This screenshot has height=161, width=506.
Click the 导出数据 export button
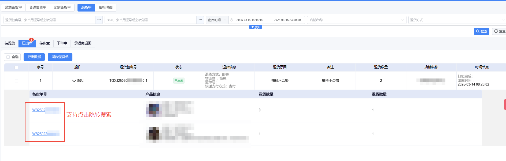click(34, 57)
